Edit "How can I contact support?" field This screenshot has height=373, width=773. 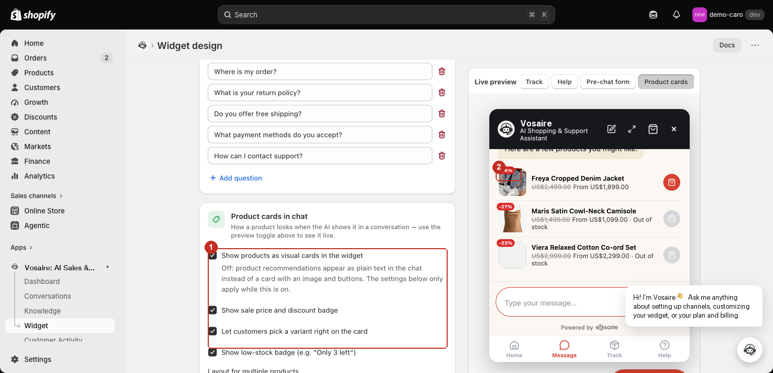click(320, 156)
